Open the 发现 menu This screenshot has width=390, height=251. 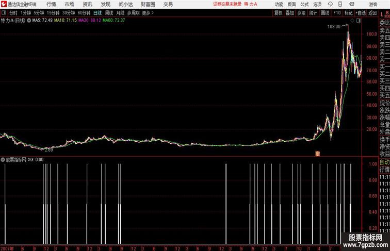(x=105, y=4)
